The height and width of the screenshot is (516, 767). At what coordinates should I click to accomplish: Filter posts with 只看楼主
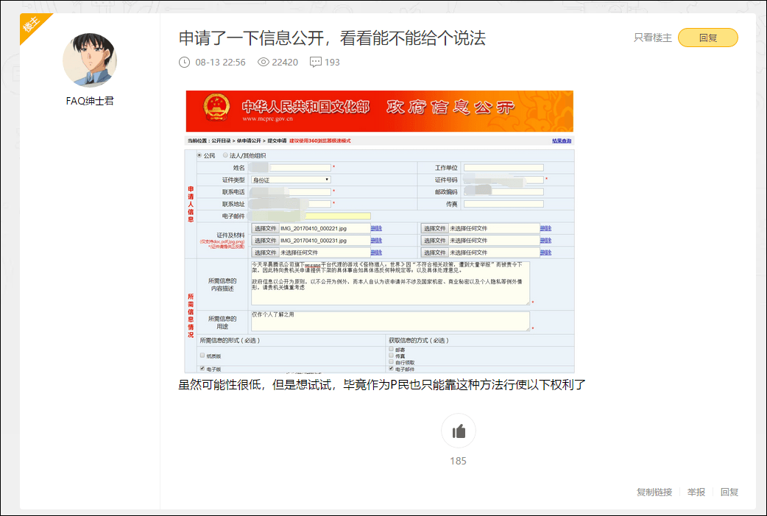(652, 38)
